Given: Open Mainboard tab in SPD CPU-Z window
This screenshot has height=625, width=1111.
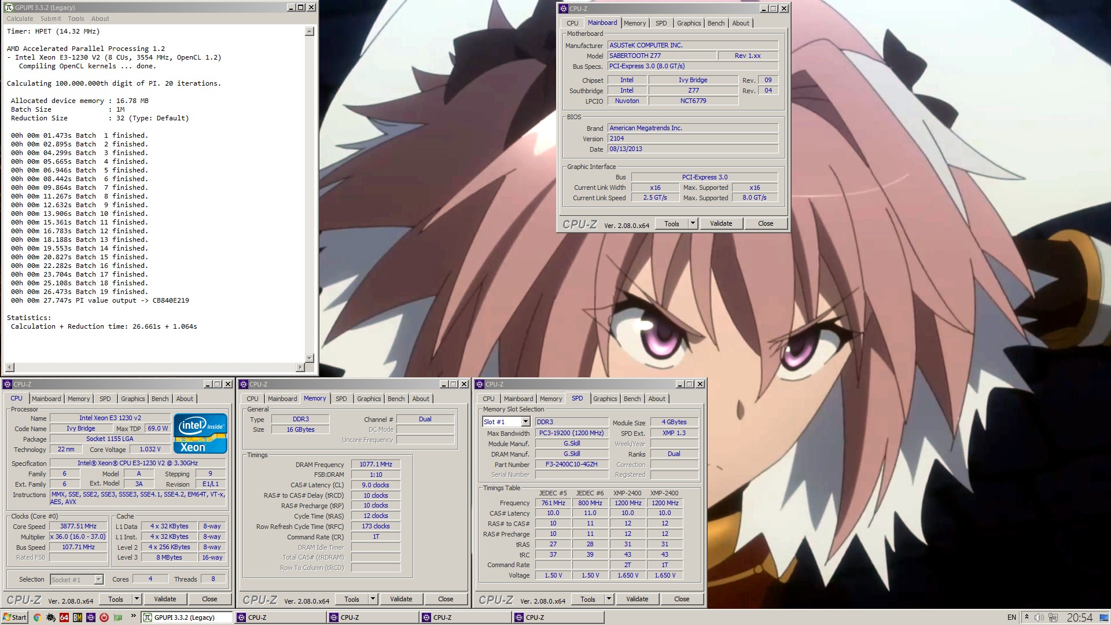Looking at the screenshot, I should tap(518, 399).
